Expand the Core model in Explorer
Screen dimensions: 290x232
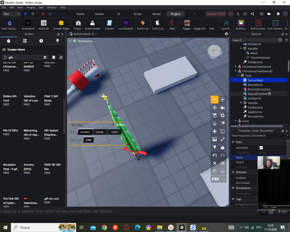coord(235,121)
